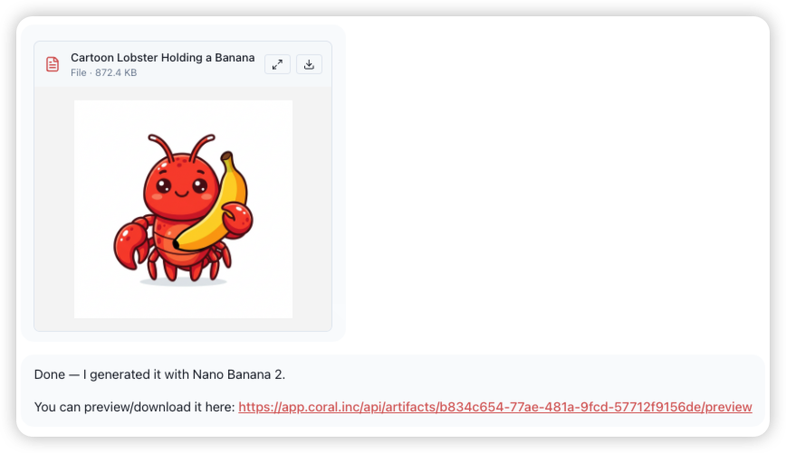Screen dimensions: 786x453
Task: Click the 'You can preview/download it here:' text
Action: click(134, 407)
